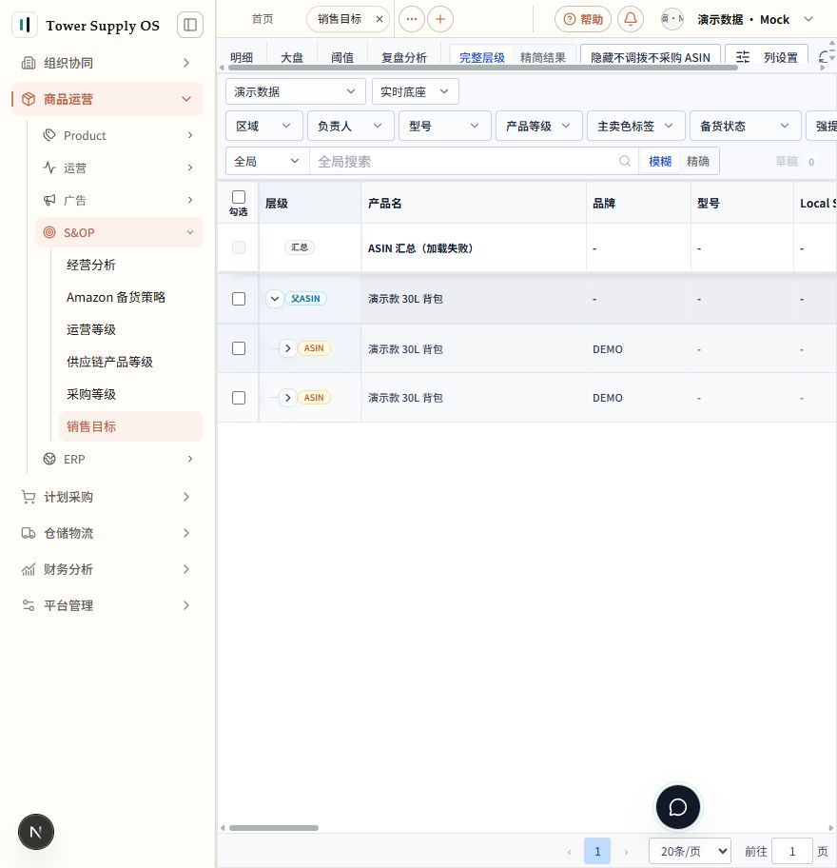Close the 销售目标 tab
837x868 pixels.
(x=380, y=19)
